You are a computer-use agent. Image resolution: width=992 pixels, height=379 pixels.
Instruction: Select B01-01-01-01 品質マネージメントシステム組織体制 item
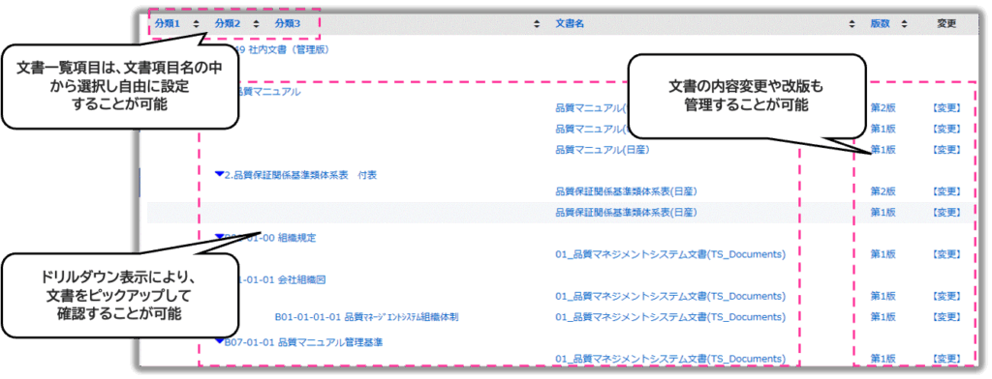pos(366,317)
